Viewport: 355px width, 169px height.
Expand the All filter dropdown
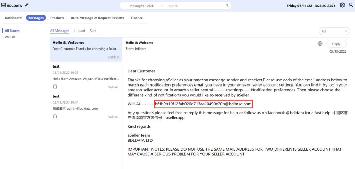click(x=335, y=31)
